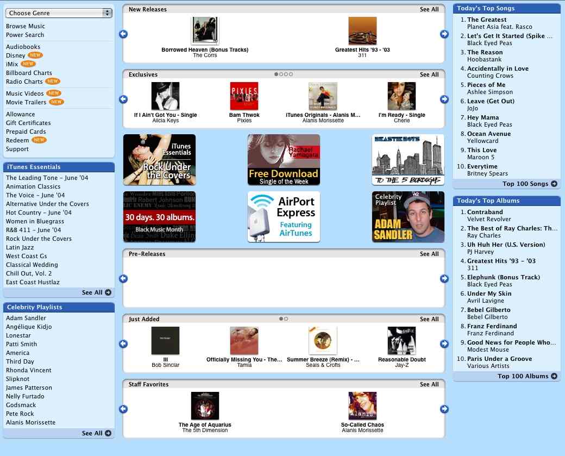Click See All in New Releases

pos(429,9)
